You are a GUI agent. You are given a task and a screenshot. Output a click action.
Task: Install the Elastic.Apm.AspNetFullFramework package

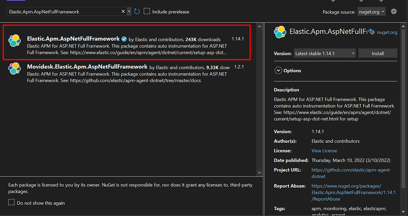[x=378, y=53]
